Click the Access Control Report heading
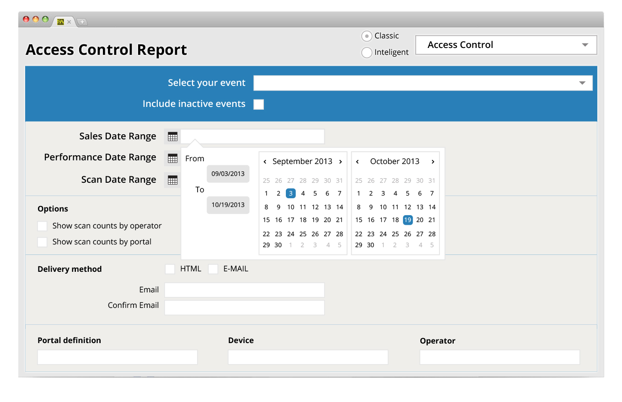The image size is (622, 402). click(x=107, y=49)
